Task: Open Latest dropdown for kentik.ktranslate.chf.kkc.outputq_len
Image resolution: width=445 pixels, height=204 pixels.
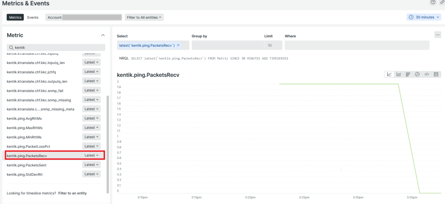Action: (91, 81)
